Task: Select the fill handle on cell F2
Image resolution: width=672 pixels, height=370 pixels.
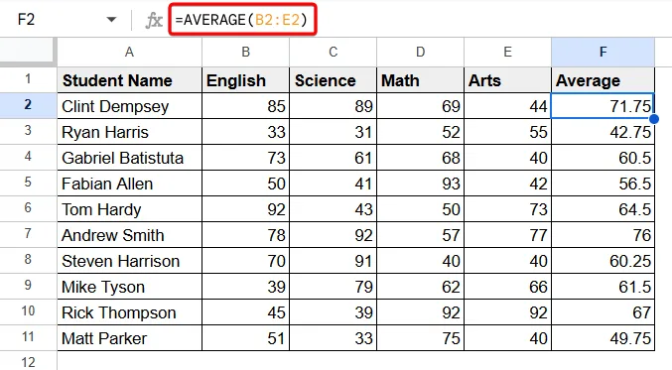Action: click(x=654, y=119)
